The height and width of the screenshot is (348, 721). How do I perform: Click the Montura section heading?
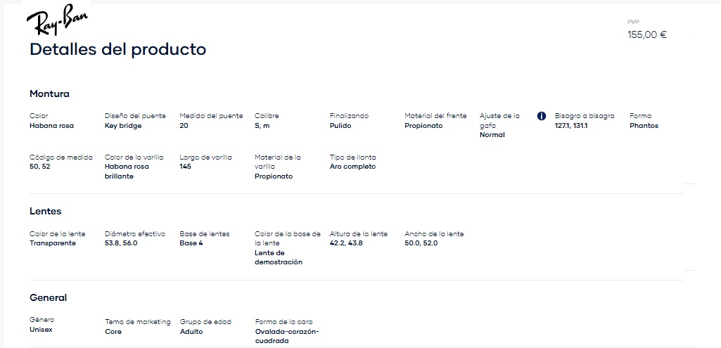pos(49,94)
